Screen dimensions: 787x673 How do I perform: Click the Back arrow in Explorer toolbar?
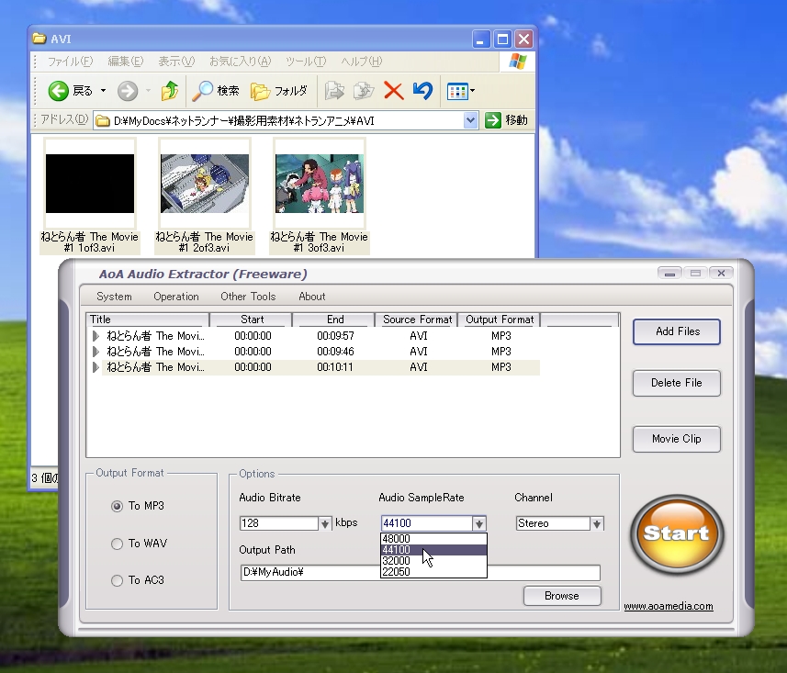(x=58, y=91)
